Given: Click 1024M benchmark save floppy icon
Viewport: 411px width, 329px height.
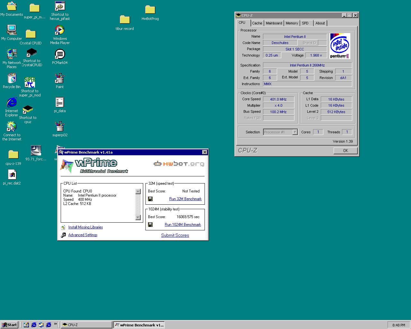Looking at the screenshot, I should 150,225.
